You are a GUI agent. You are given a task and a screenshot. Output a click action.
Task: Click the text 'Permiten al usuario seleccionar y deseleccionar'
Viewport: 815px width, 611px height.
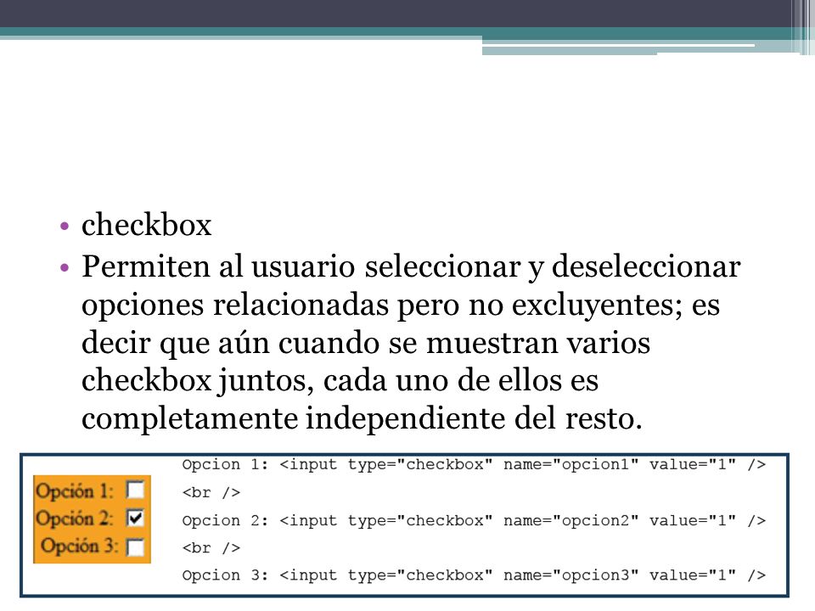tap(411, 268)
